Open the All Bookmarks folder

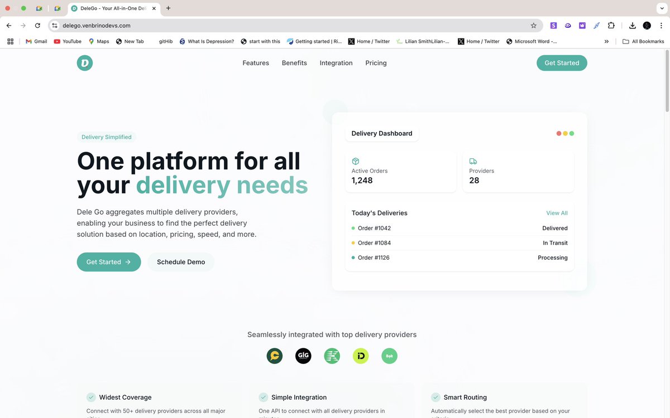643,41
